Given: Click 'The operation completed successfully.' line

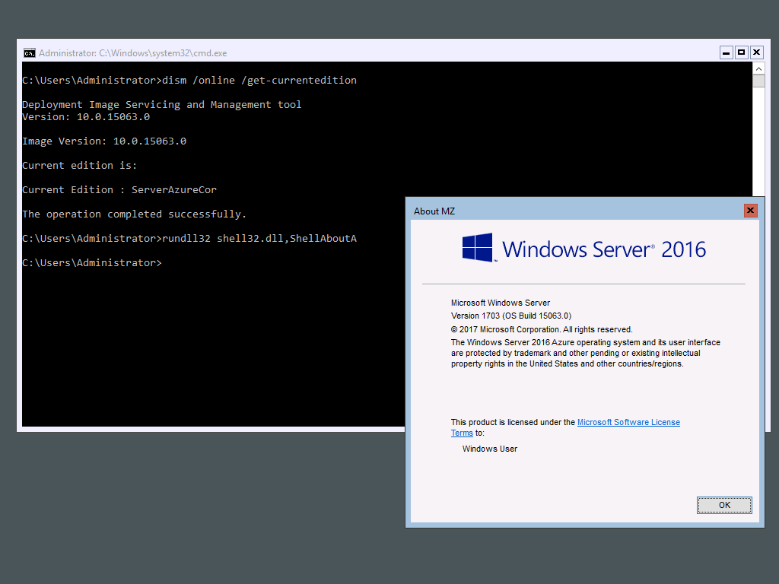Looking at the screenshot, I should coord(134,214).
